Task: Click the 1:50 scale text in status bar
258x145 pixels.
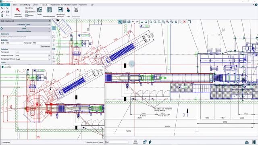Action: pos(135,141)
